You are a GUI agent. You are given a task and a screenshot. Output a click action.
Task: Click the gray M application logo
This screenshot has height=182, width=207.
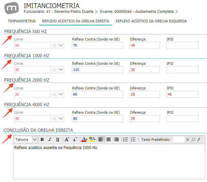pyautogui.click(x=11, y=8)
